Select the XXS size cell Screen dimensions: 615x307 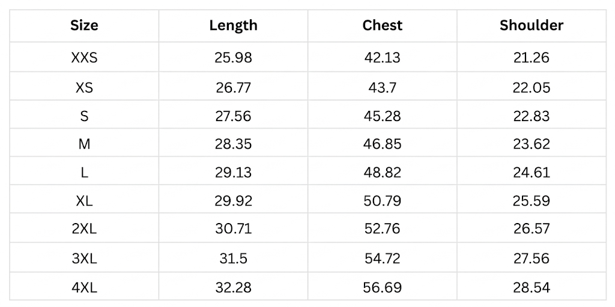click(84, 58)
